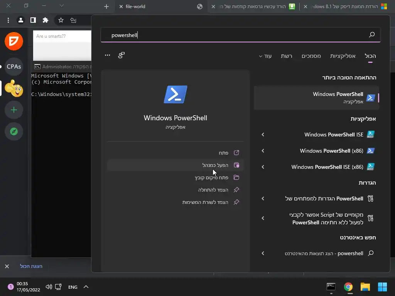
Task: Open local Script files signing setting
Action: (x=326, y=219)
